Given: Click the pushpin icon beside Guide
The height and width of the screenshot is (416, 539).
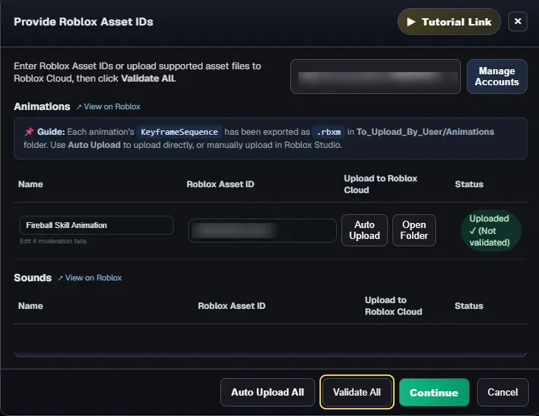Looking at the screenshot, I should (x=29, y=132).
